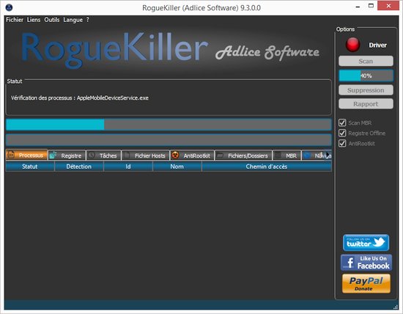Screen dimensions: 403x314
Task: Click the folder icon on Fichiers/Dossiers tab
Action: coord(220,156)
